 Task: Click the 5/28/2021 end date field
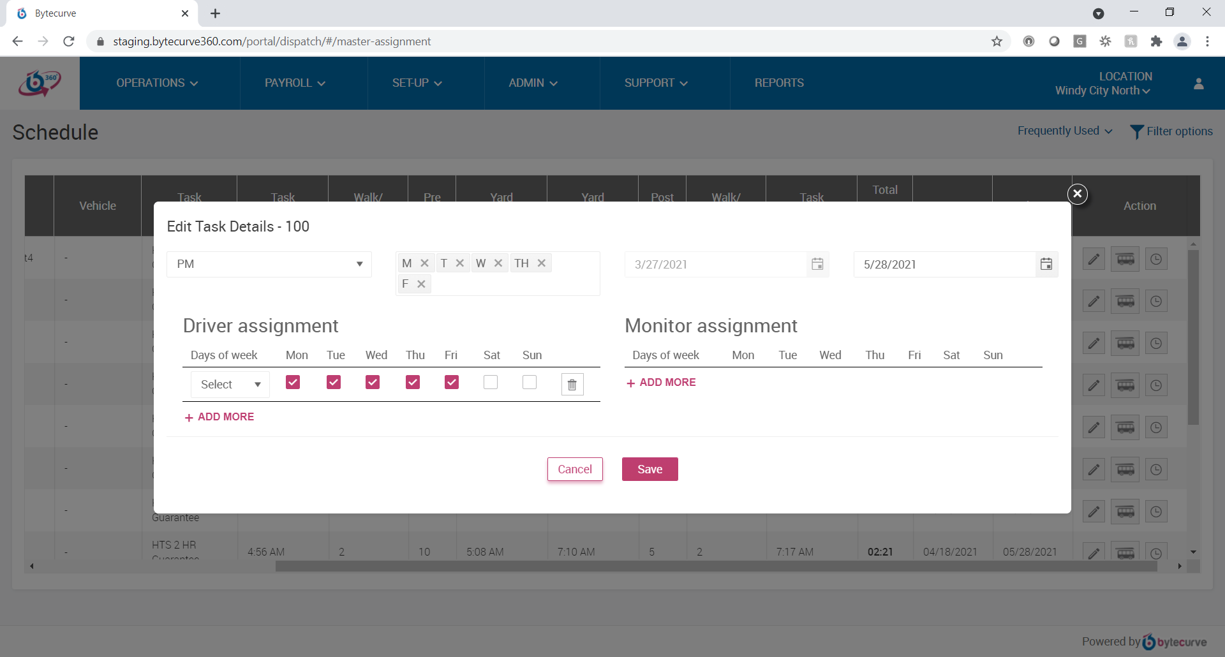[944, 264]
